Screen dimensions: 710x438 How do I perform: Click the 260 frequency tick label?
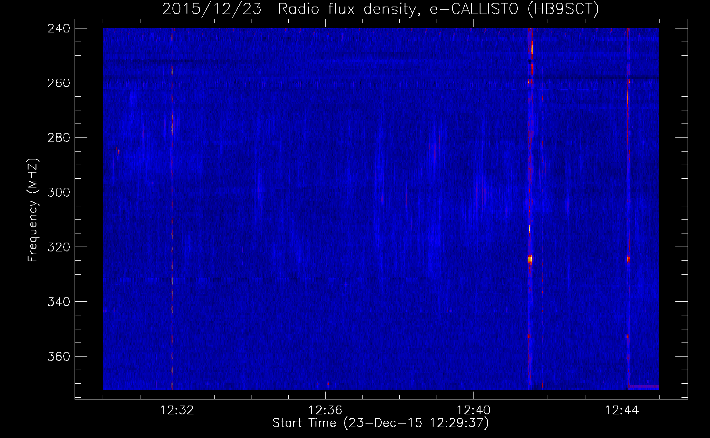click(59, 83)
